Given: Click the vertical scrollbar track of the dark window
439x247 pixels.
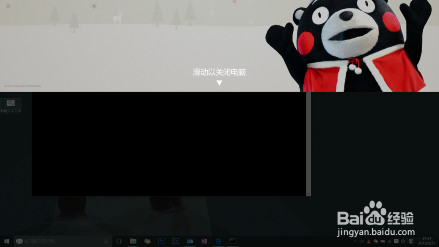Looking at the screenshot, I should coord(308,142).
